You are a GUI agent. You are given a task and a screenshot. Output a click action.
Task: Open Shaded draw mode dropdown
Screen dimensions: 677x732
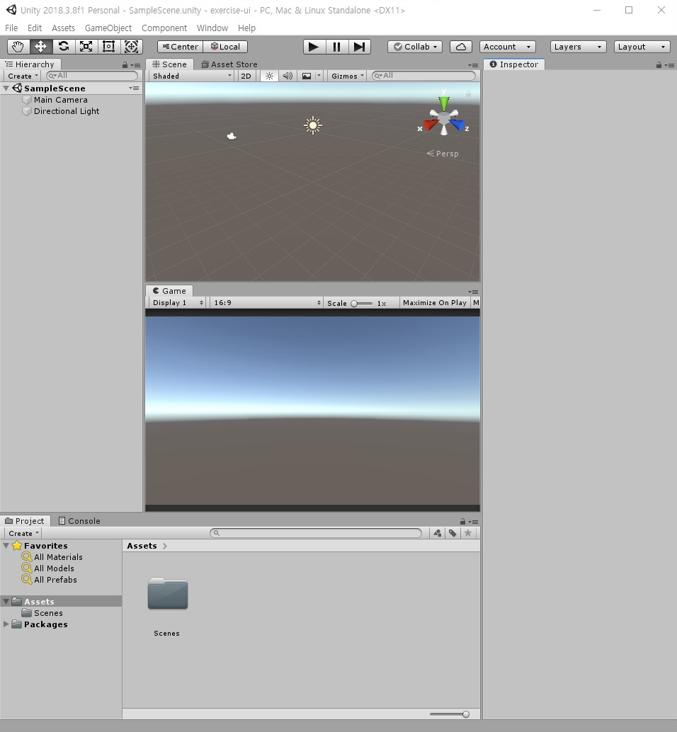(x=192, y=76)
